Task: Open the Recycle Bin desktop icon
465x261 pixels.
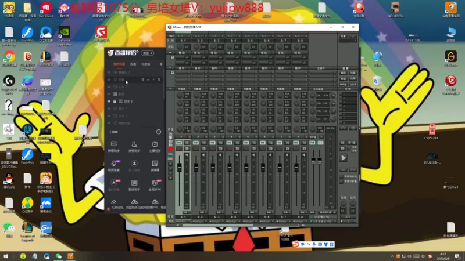Action: [x=377, y=83]
